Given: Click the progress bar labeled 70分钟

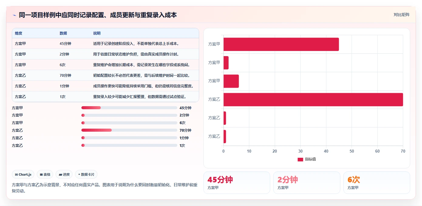Looking at the screenshot, I should 129,130.
